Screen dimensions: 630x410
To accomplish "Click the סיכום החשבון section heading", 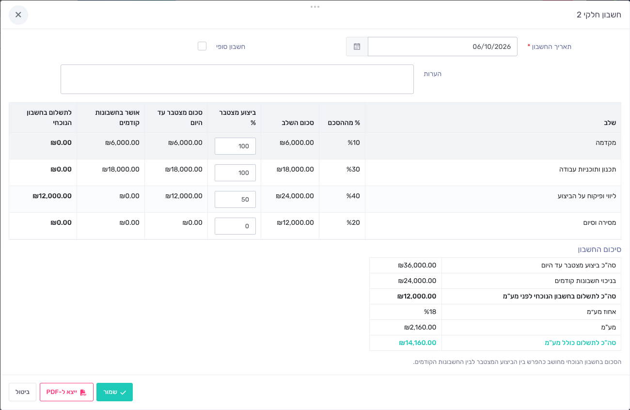I will [x=599, y=249].
